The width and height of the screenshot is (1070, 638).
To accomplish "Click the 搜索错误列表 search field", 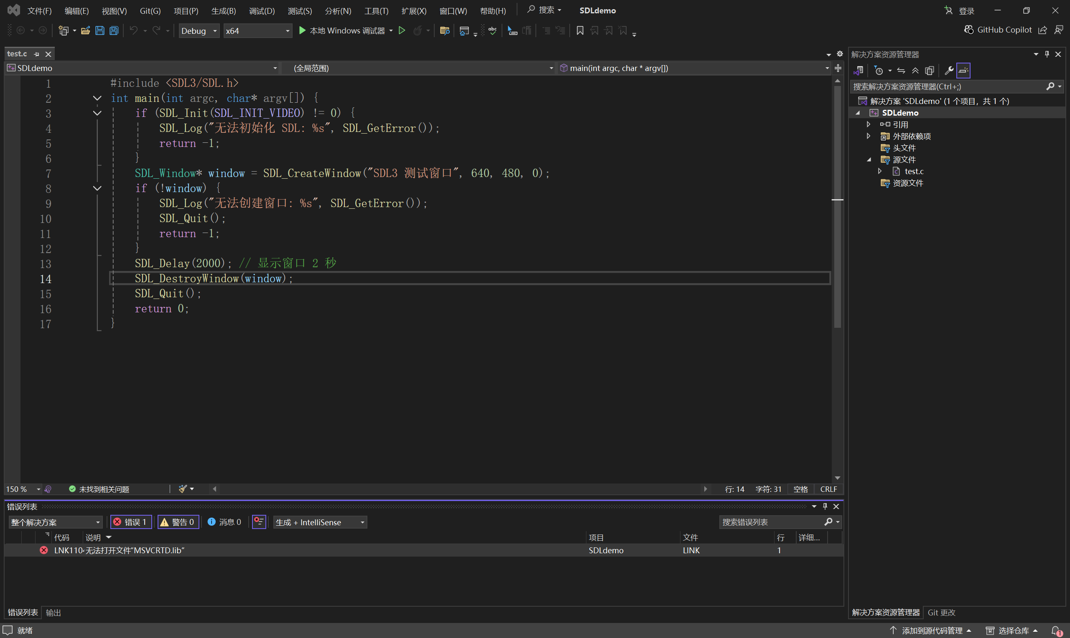I will (x=770, y=522).
